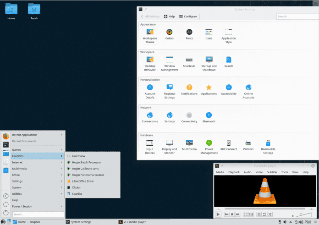319x225 pixels.
Task: Click the Configure button in System Settings
Action: coord(188,16)
